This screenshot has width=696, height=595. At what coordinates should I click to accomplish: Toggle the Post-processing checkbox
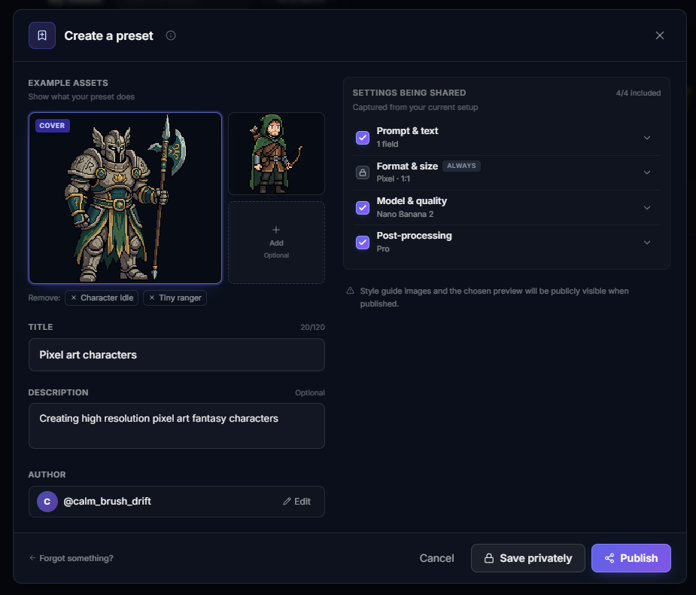362,242
